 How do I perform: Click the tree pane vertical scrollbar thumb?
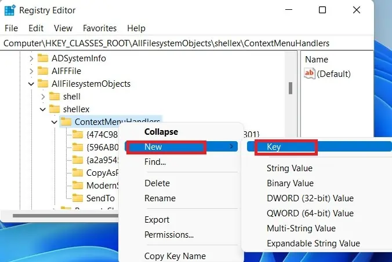coord(291,88)
